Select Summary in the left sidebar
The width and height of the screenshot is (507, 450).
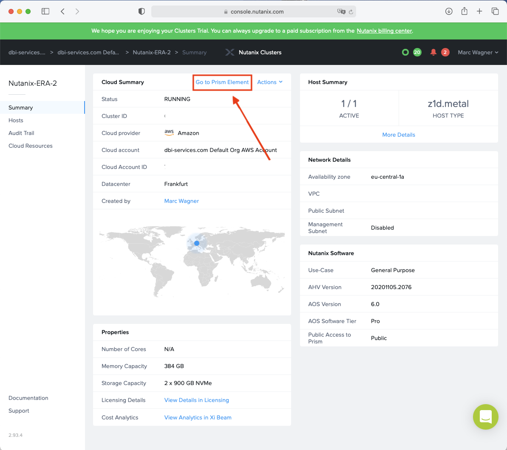click(x=42, y=107)
